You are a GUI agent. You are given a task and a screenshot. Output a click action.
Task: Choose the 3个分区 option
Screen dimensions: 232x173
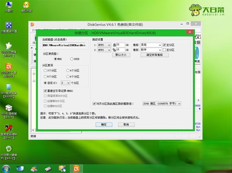pyautogui.click(x=45, y=71)
